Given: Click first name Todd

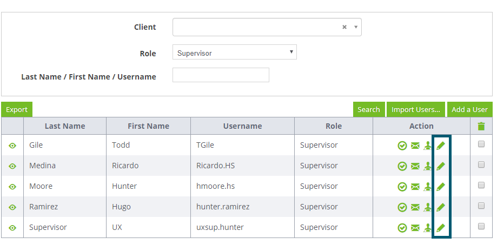Looking at the screenshot, I should [121, 145].
